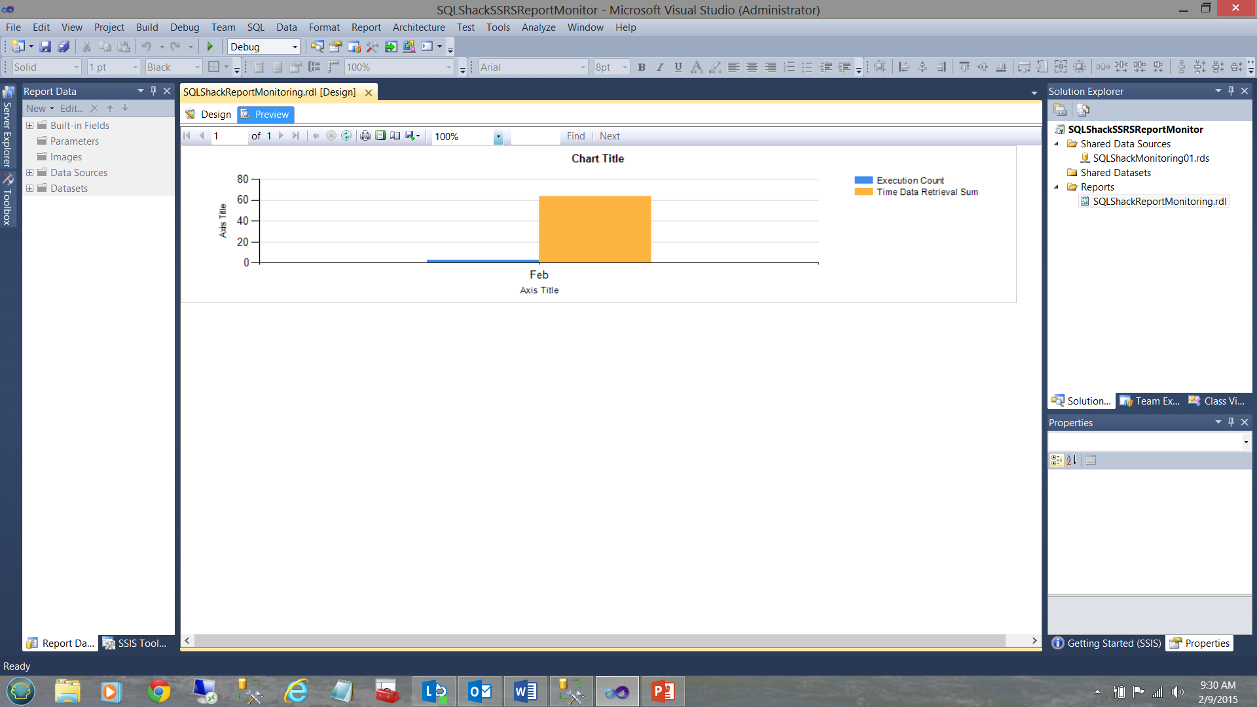1257x707 pixels.
Task: Open the Debug configuration dropdown
Action: click(295, 46)
